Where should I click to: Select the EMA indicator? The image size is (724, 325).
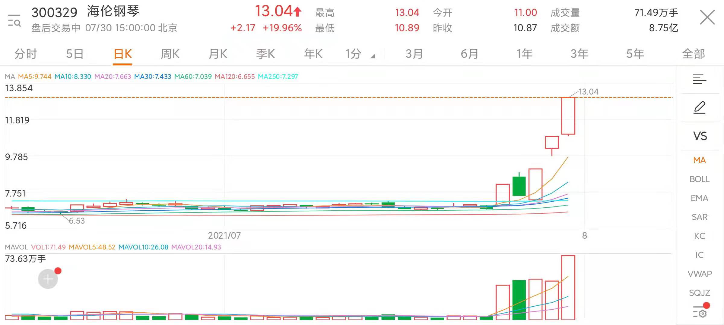[700, 198]
